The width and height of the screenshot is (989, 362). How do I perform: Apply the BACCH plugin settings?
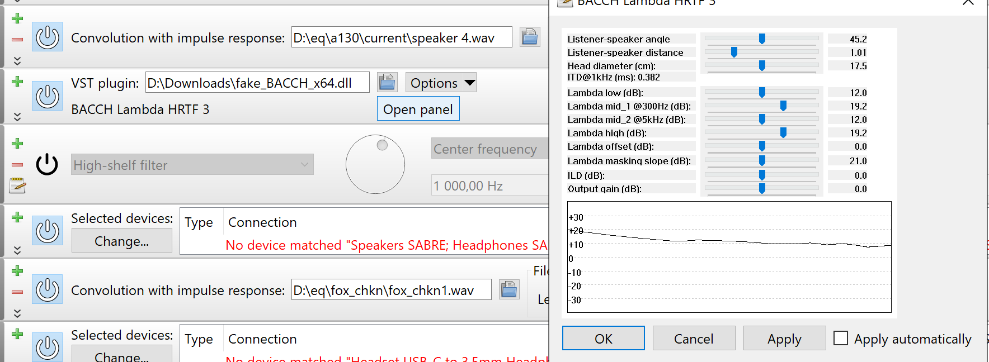click(784, 339)
